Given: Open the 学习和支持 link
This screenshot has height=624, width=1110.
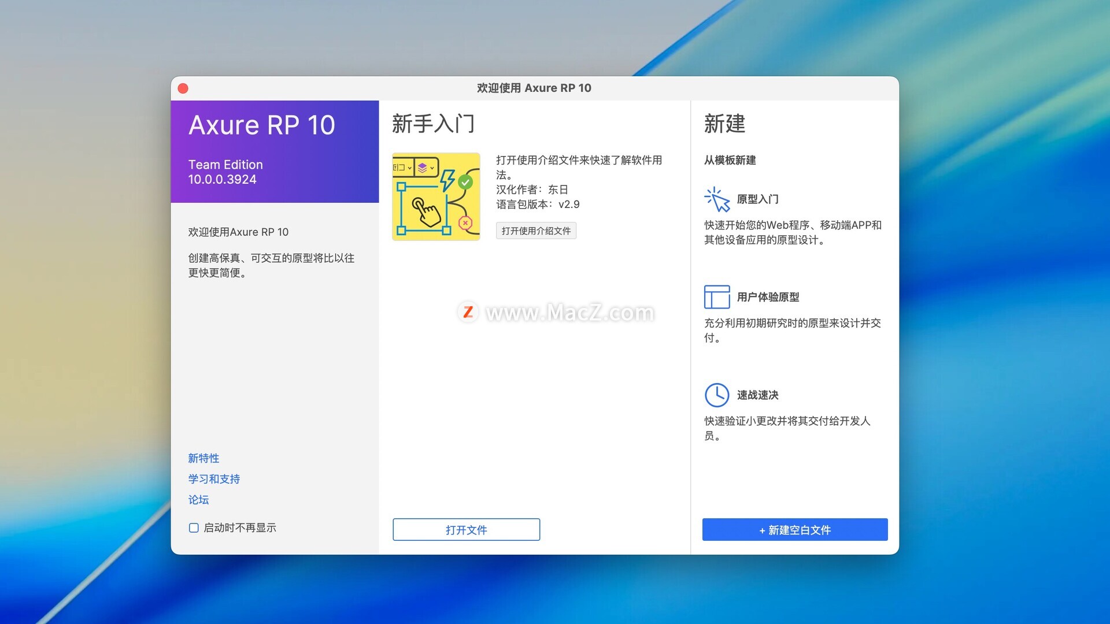Looking at the screenshot, I should [214, 479].
